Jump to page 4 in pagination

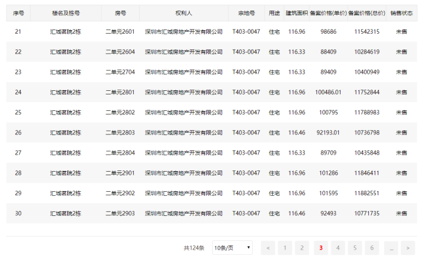click(338, 248)
